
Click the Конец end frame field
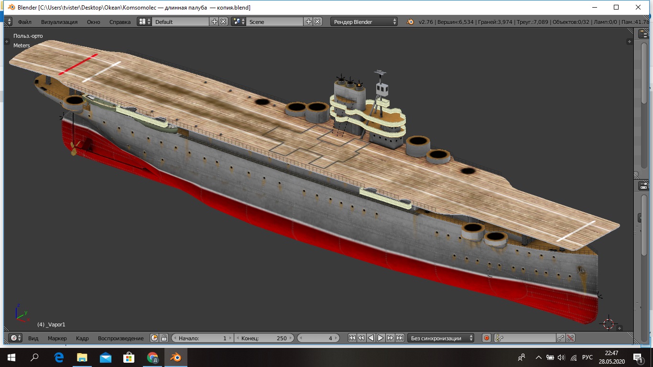(x=265, y=338)
